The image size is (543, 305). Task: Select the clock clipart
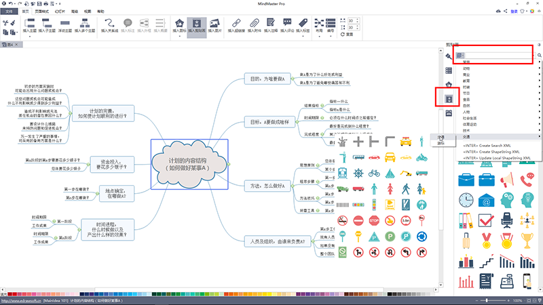[466, 200]
